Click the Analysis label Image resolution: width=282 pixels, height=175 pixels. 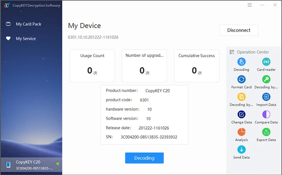click(x=241, y=140)
